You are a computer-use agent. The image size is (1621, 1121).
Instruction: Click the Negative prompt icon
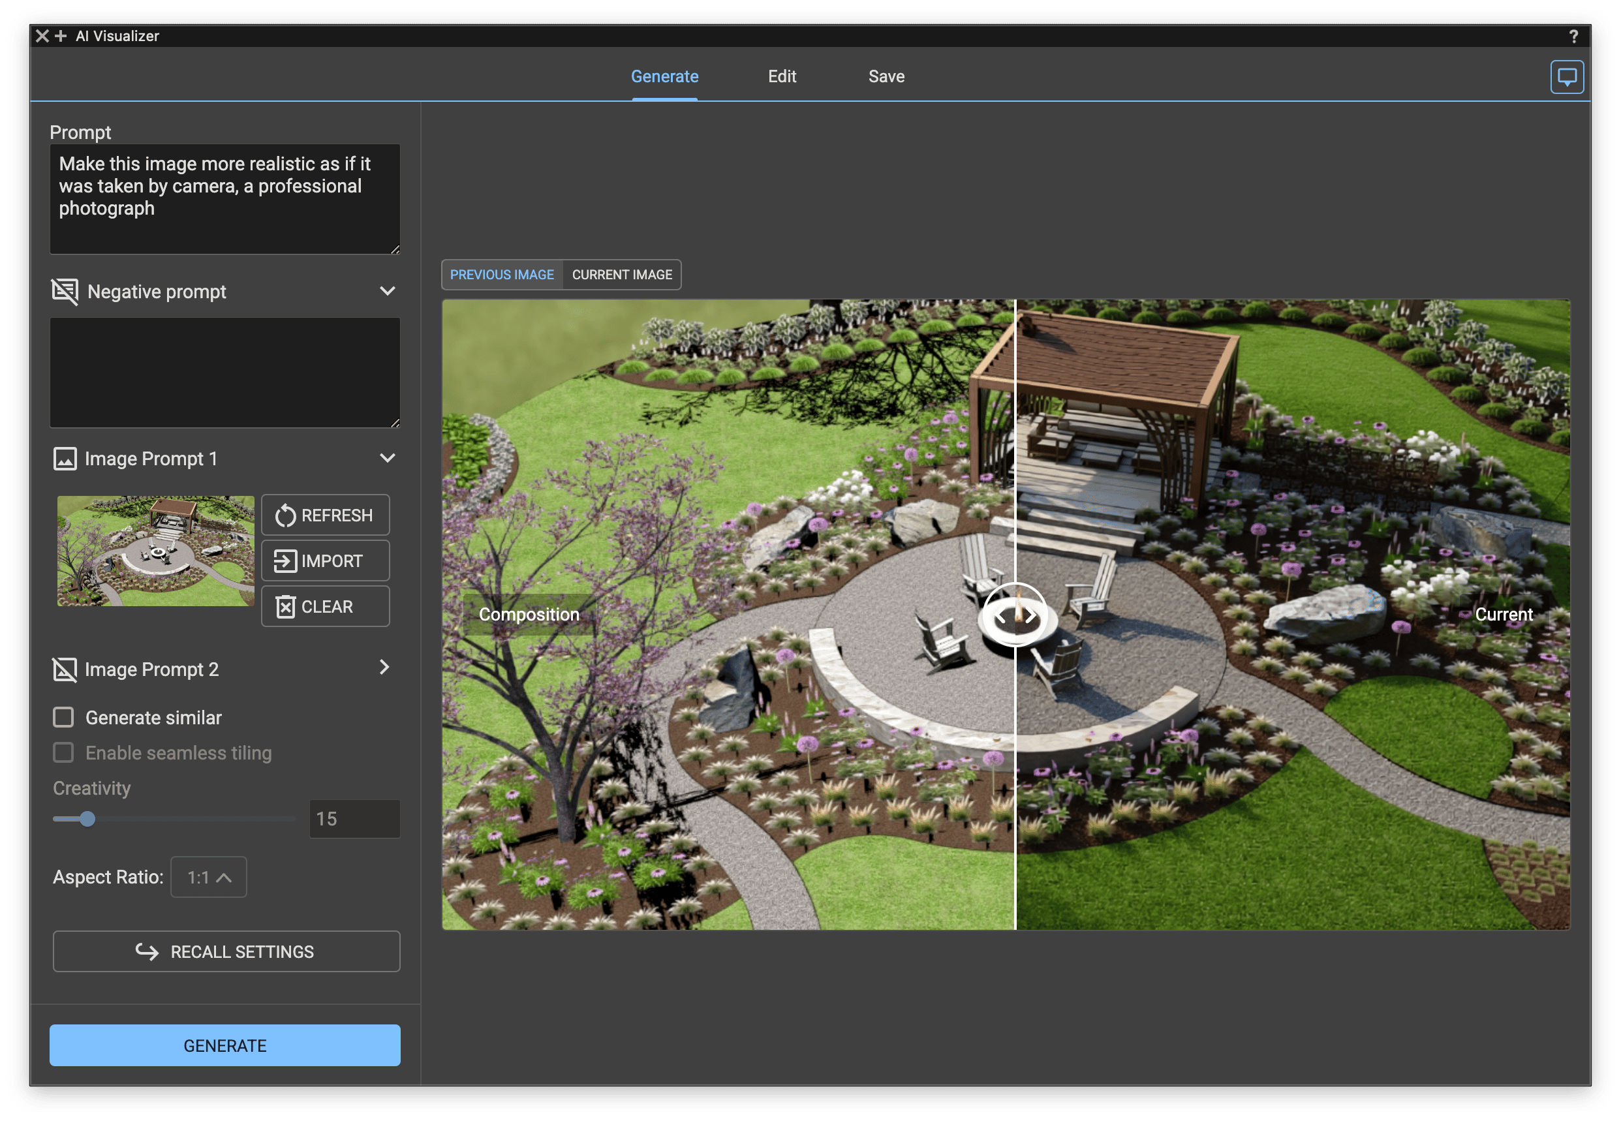coord(65,292)
